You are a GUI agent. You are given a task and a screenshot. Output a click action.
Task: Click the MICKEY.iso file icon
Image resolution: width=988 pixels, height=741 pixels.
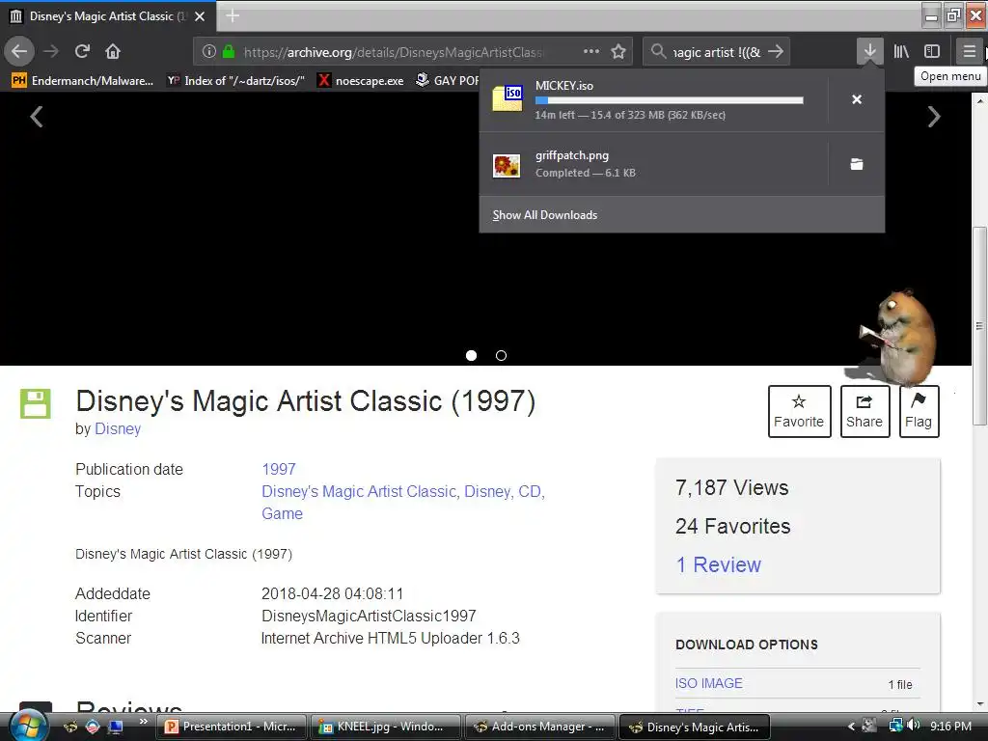(x=508, y=98)
